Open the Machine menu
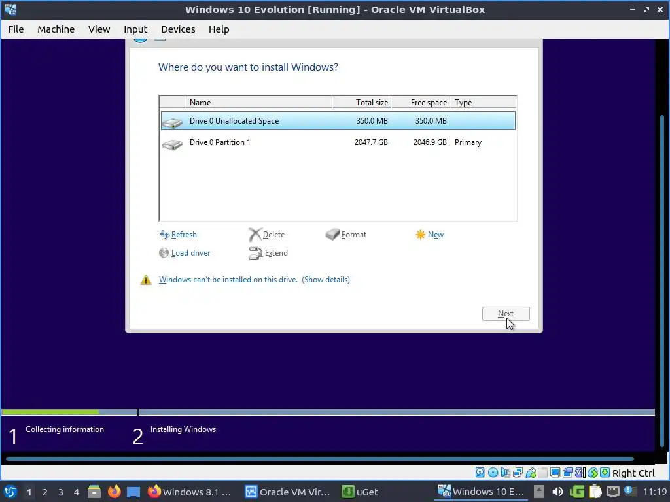Image resolution: width=670 pixels, height=502 pixels. (x=56, y=29)
